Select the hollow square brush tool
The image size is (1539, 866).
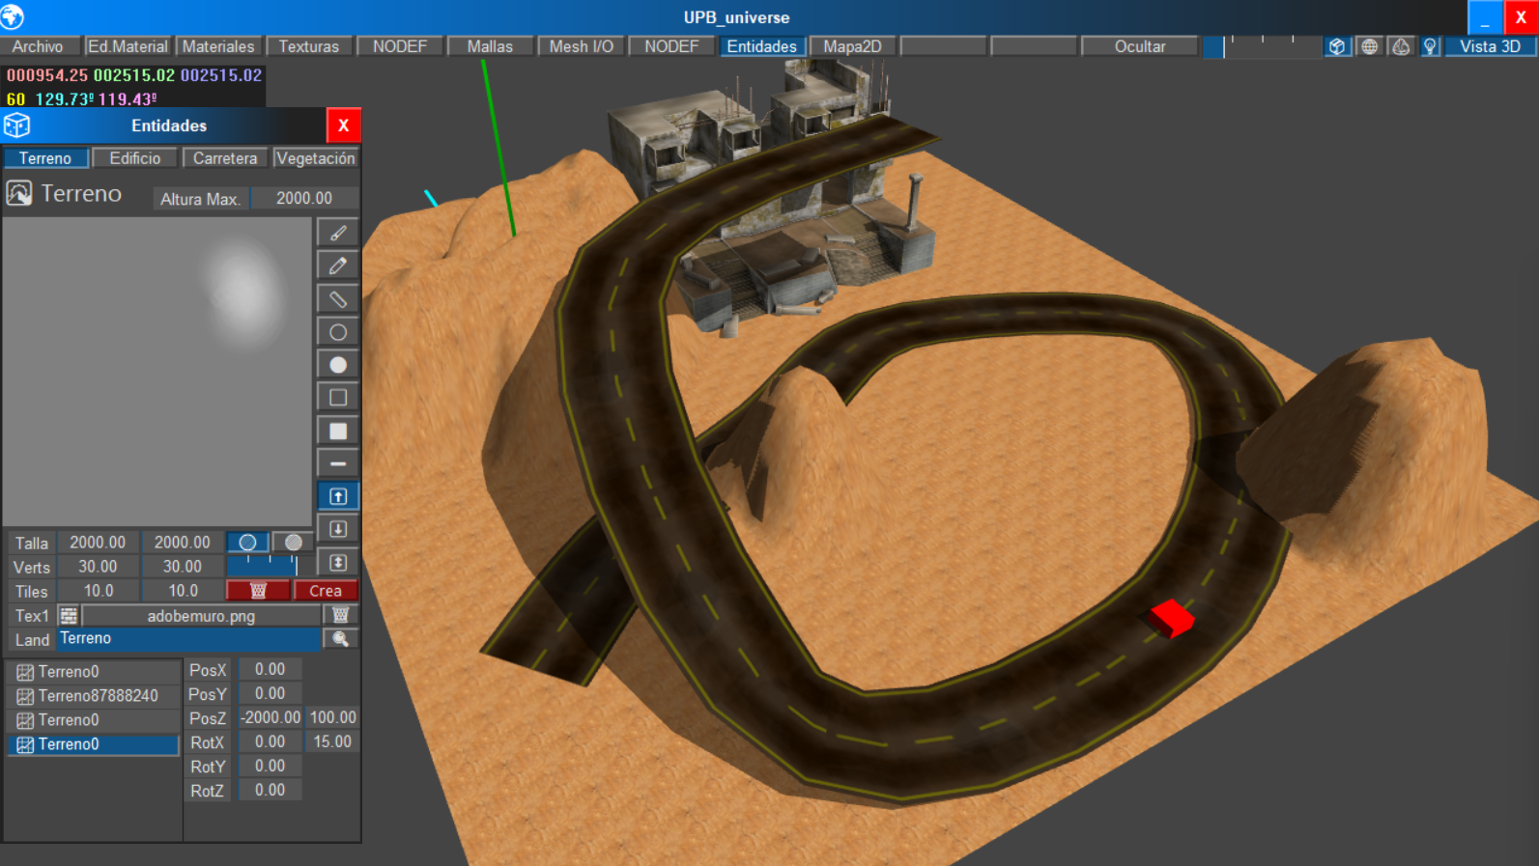(338, 398)
